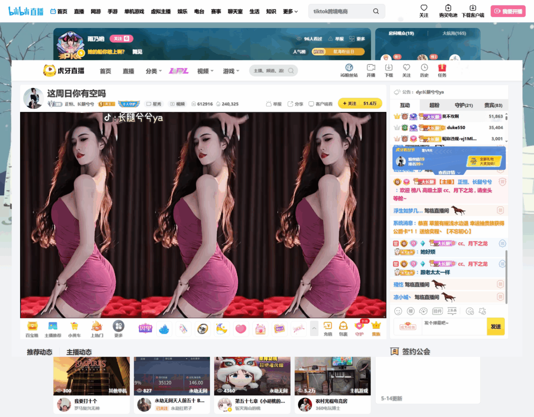Viewport: 534px width, 417px height.
Task: Open the 百宝箱 treasure box below the player
Action: [x=31, y=328]
